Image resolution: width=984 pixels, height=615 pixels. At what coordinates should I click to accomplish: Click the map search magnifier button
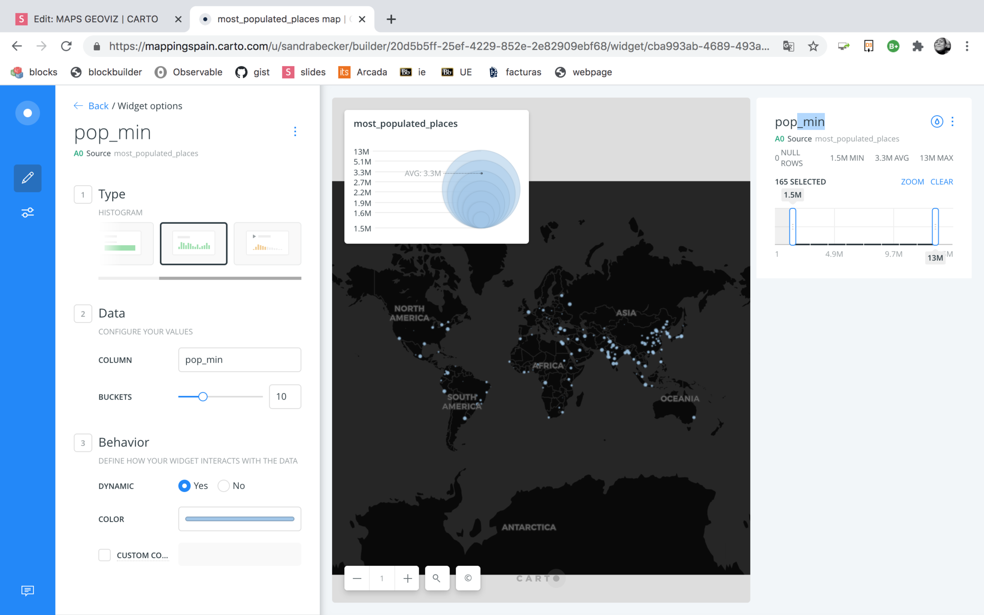(x=436, y=578)
